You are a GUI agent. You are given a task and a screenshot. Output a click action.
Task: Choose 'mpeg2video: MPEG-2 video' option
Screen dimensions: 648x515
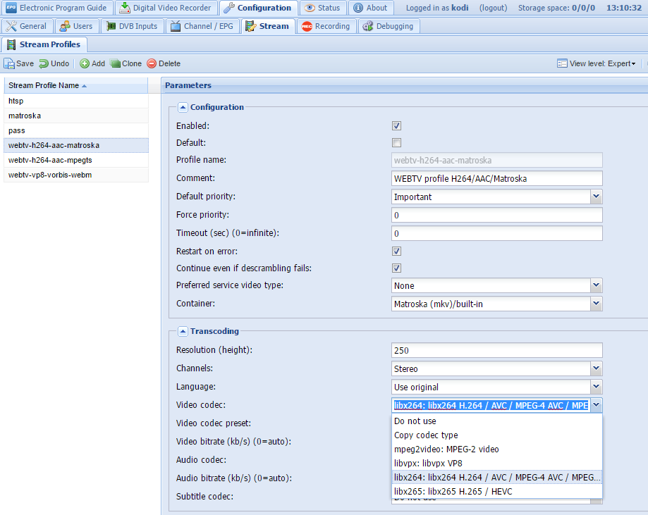coord(496,449)
